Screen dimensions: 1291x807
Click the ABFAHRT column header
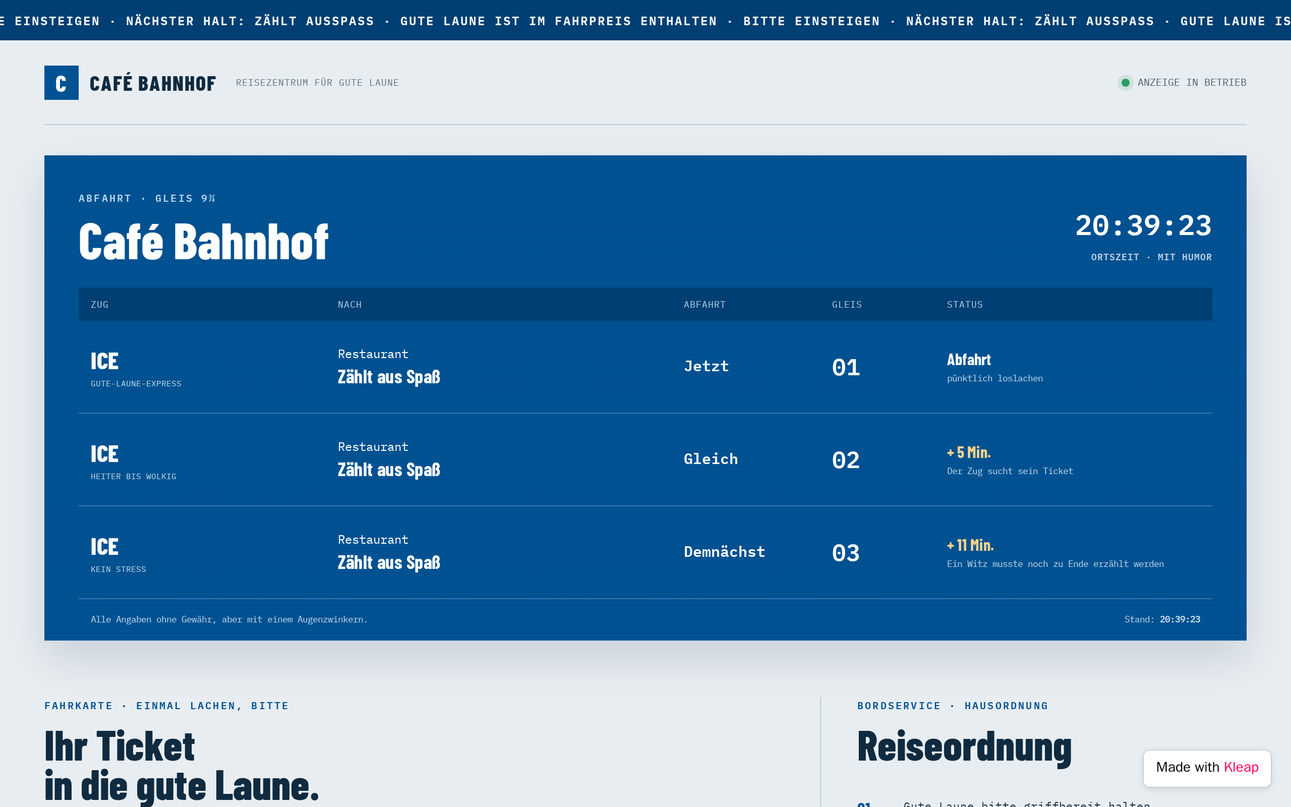705,305
